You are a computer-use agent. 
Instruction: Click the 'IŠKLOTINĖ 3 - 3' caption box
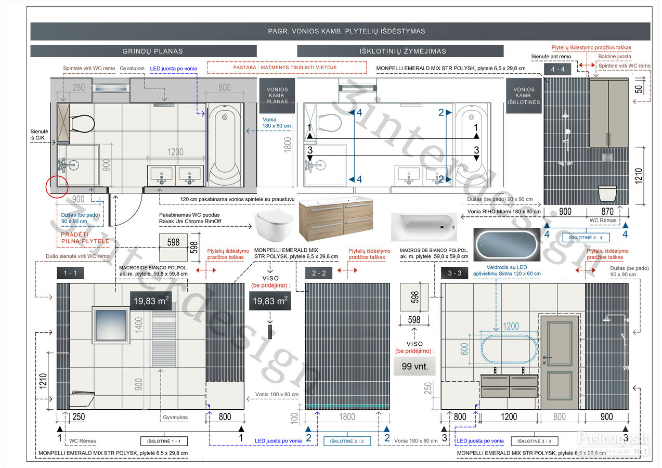click(x=535, y=441)
